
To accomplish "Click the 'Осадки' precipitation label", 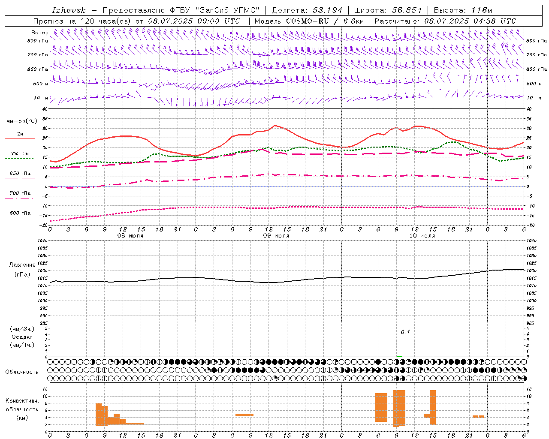I will pyautogui.click(x=22, y=337).
